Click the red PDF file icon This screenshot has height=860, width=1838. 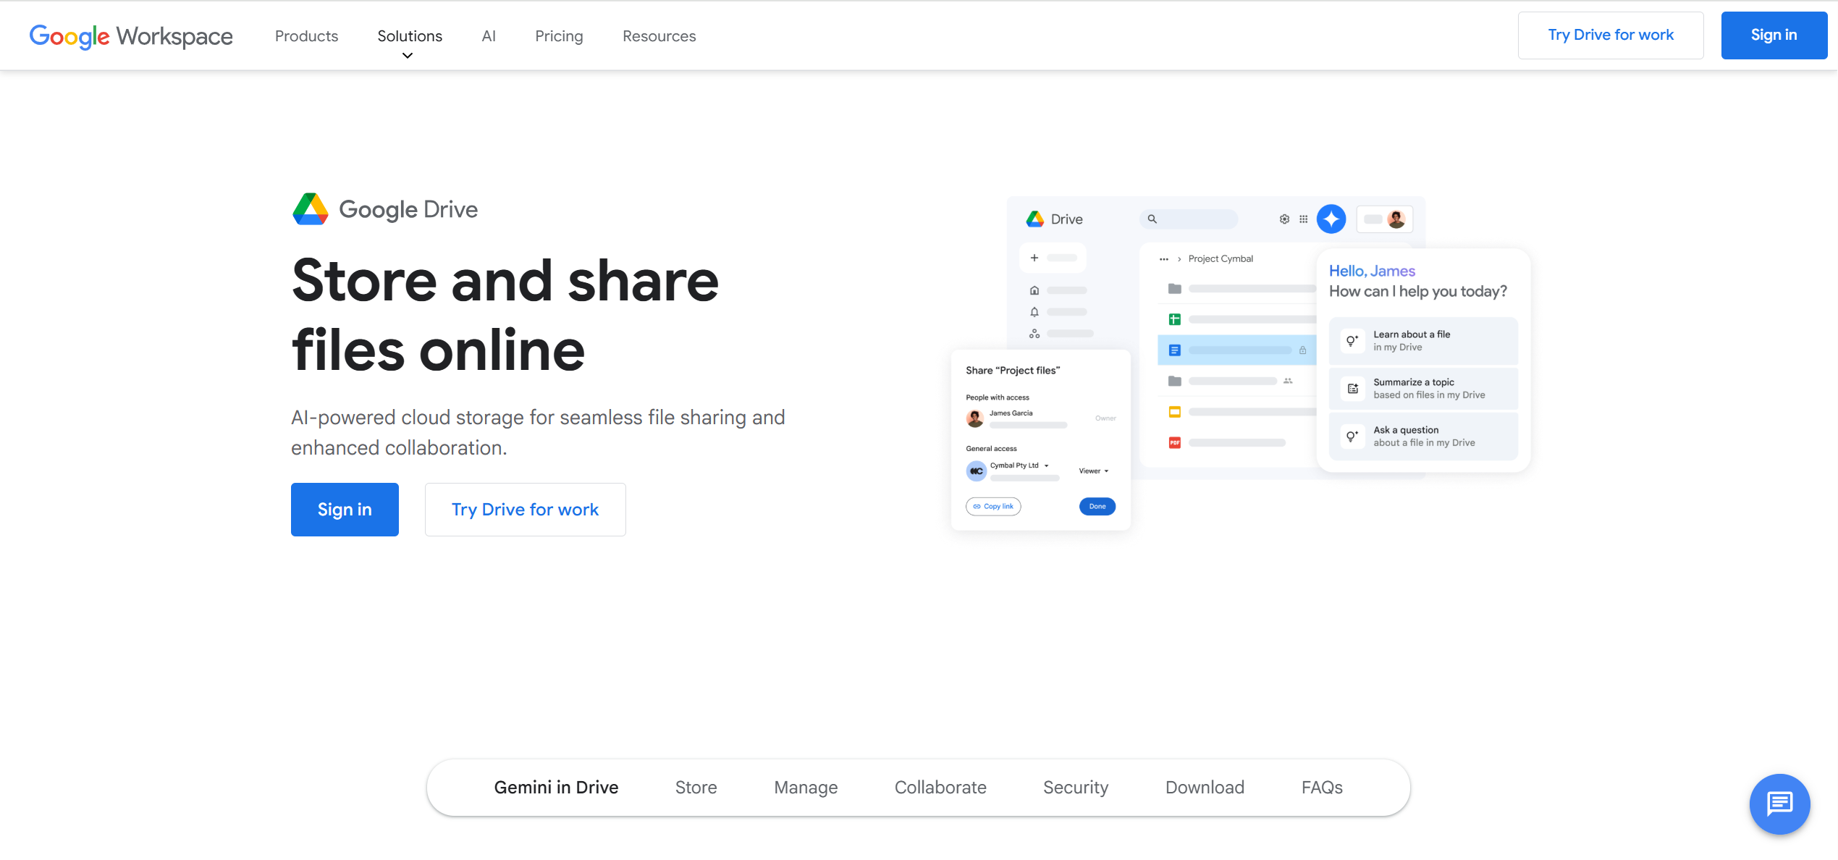tap(1175, 442)
